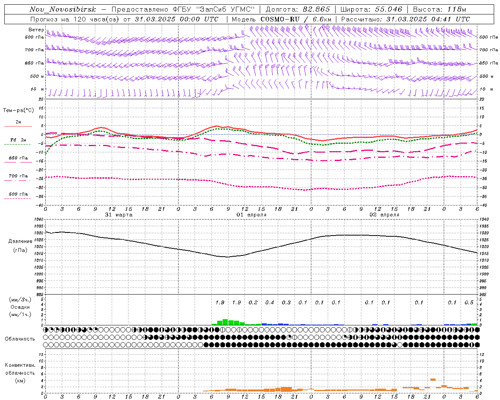
Task: Select the organization name ФГБУ "ЗапСиб УГМС"
Action: click(213, 9)
